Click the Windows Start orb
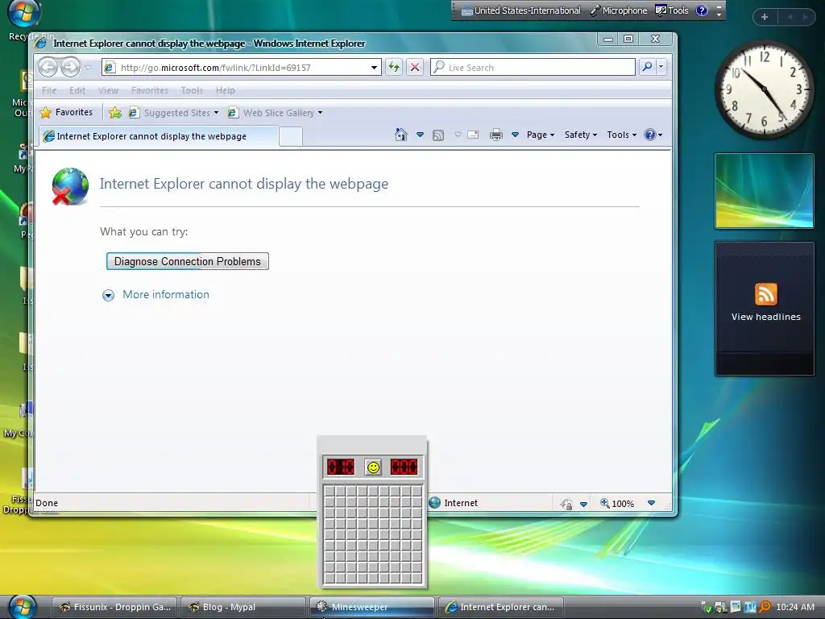The height and width of the screenshot is (619, 825). point(22,606)
